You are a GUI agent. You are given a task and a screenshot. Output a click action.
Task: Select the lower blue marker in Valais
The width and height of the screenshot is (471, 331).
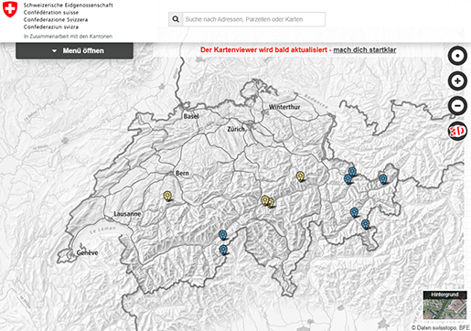click(x=223, y=250)
